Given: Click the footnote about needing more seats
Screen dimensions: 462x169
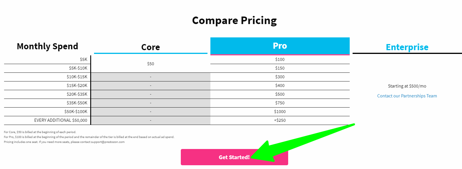Looking at the screenshot, I should [64, 142].
